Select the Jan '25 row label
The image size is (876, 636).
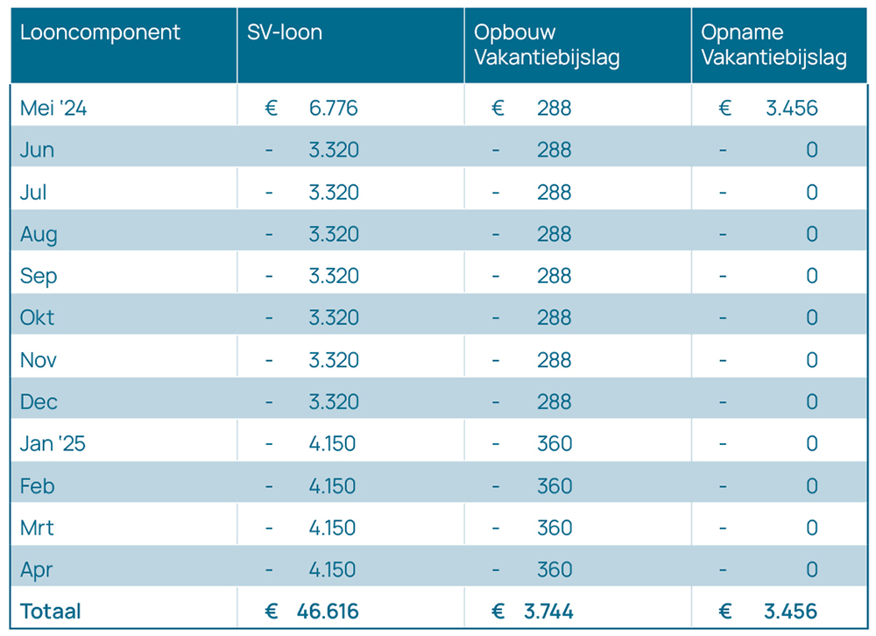(53, 443)
